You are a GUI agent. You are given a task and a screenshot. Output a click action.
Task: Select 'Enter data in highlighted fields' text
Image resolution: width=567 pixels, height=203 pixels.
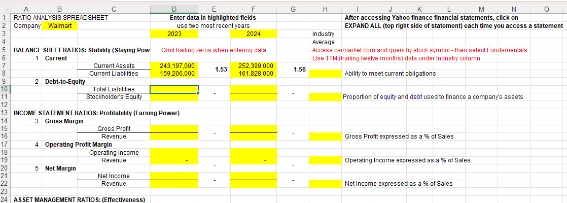tap(214, 17)
